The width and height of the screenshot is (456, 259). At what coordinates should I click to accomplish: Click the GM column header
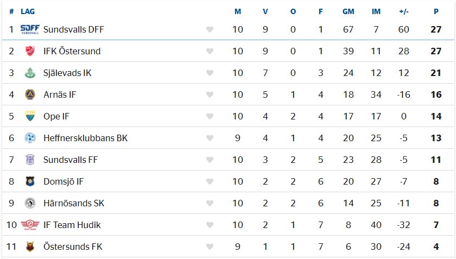click(x=348, y=11)
